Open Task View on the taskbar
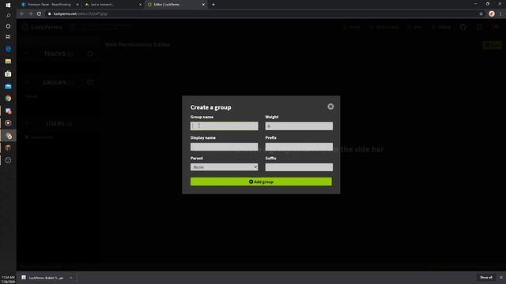The height and width of the screenshot is (284, 506). [8, 37]
